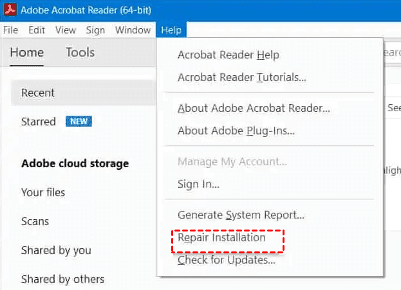This screenshot has width=401, height=290.
Task: Switch to the Home tab
Action: pyautogui.click(x=27, y=53)
